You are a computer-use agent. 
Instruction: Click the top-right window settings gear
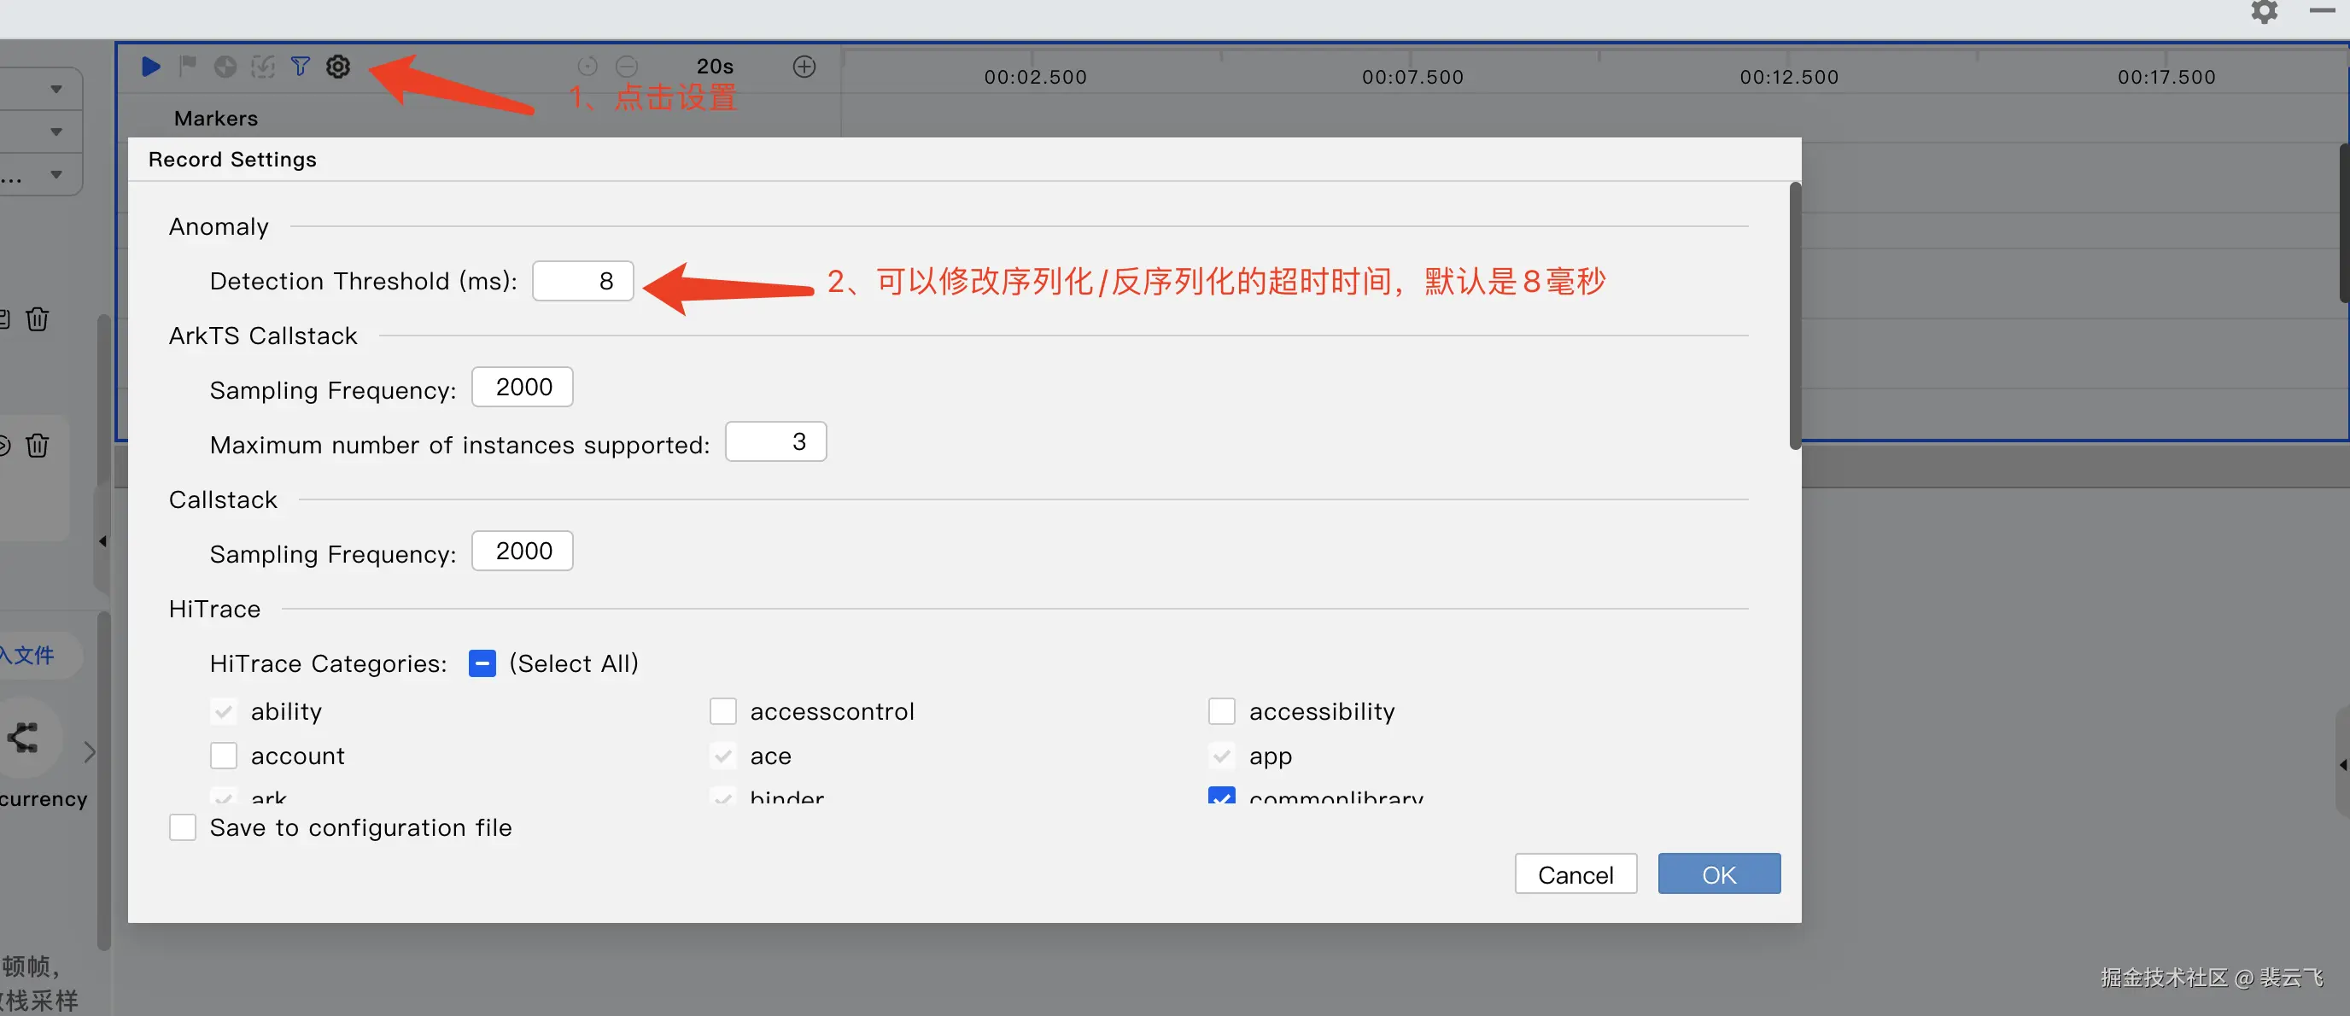pos(2265,12)
